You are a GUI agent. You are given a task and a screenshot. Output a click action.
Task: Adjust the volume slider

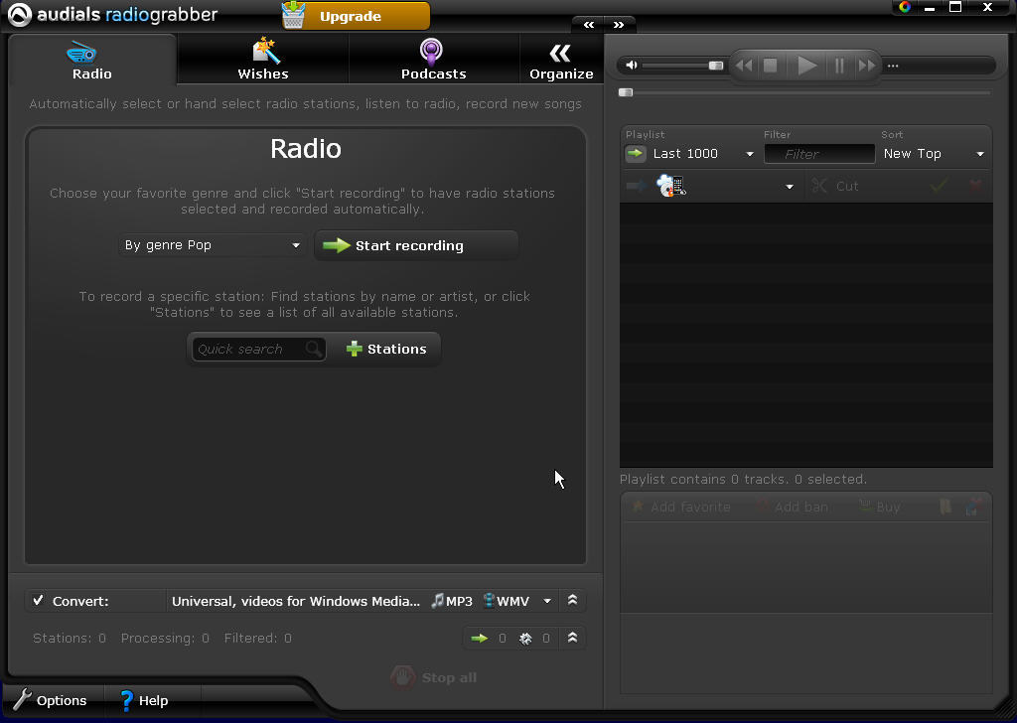717,65
